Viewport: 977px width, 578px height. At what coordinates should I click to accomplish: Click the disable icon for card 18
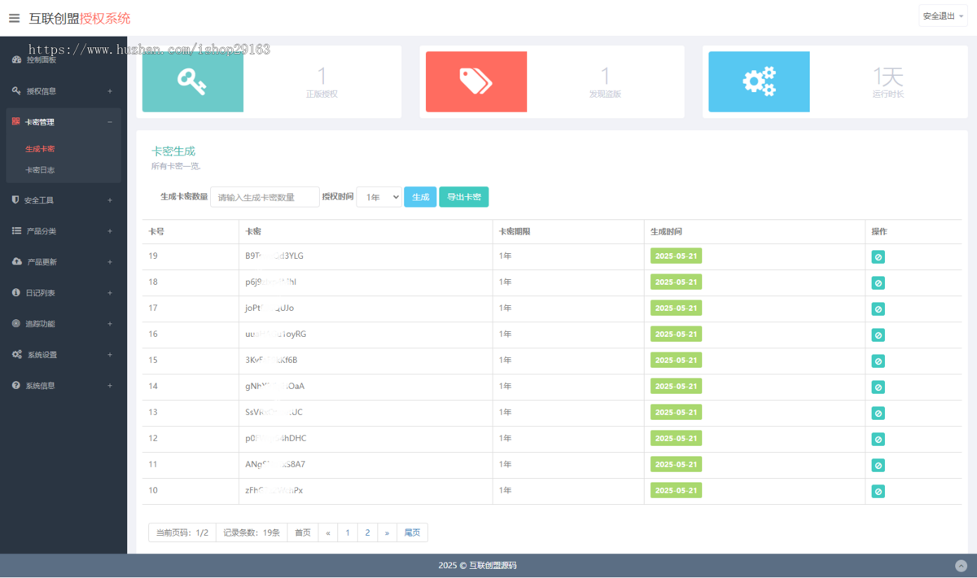pyautogui.click(x=878, y=283)
